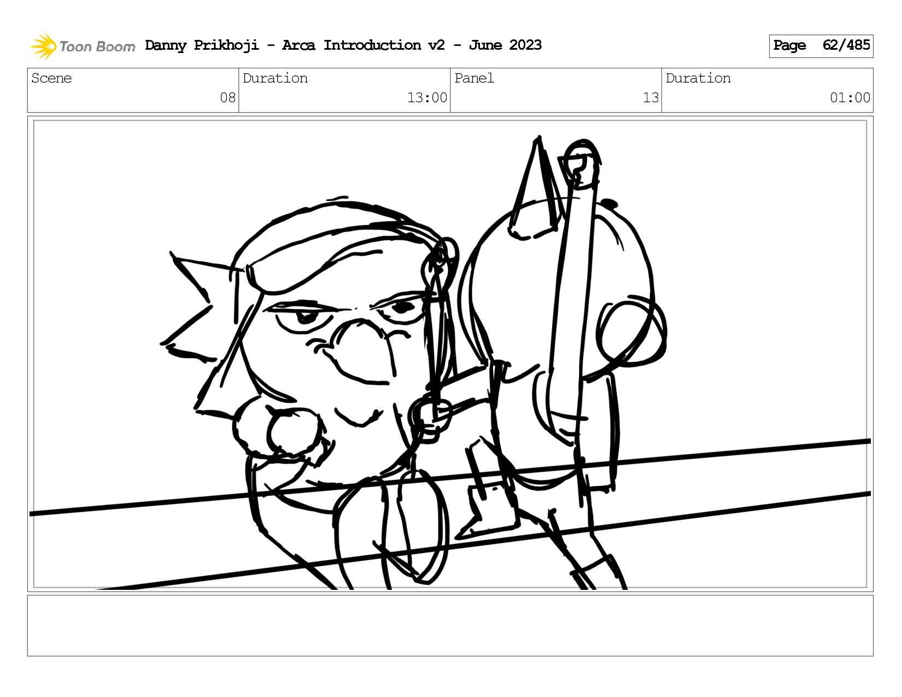902x697 pixels.
Task: Click the Toon Boom logo
Action: point(82,46)
